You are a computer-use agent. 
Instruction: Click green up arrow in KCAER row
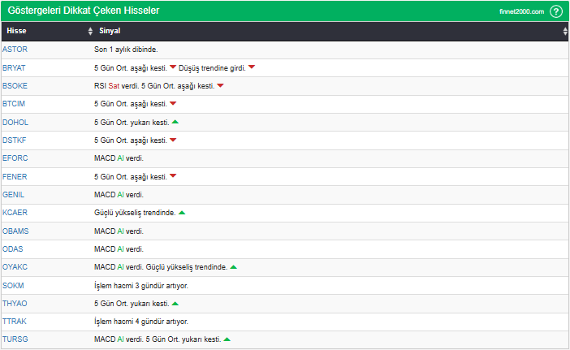(182, 213)
